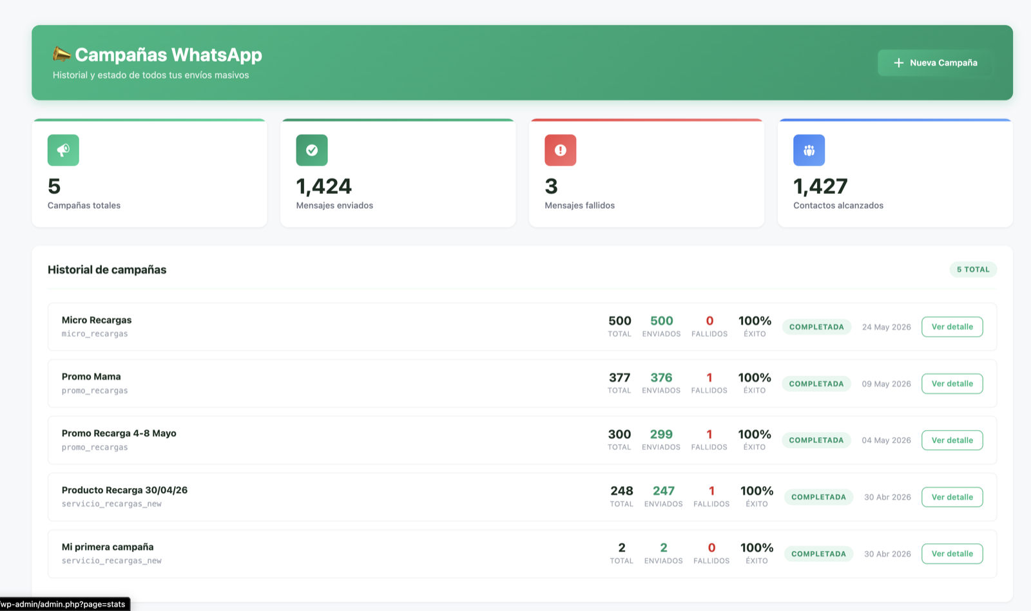Open Ver detalle for Mi primera campaña
The width and height of the screenshot is (1031, 611).
[x=952, y=554]
